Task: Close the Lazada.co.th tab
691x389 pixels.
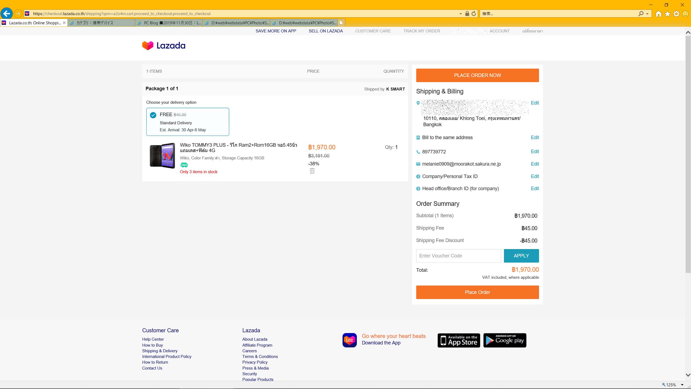Action: coord(64,23)
